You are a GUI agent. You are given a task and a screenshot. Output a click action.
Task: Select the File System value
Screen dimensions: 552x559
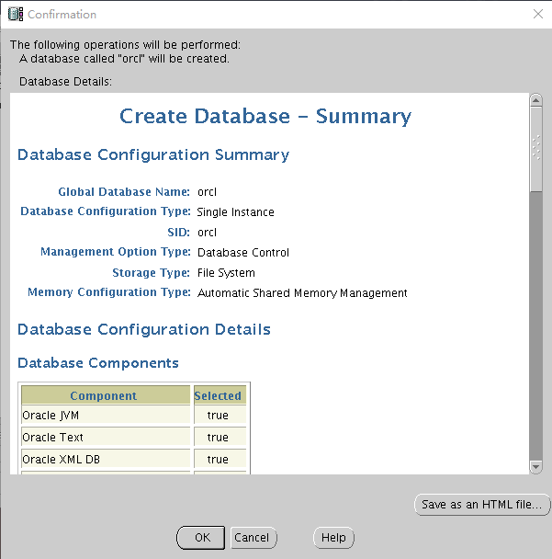point(226,273)
